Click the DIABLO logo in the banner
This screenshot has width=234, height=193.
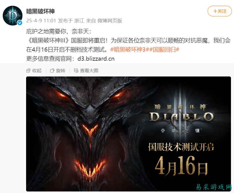tap(181, 117)
